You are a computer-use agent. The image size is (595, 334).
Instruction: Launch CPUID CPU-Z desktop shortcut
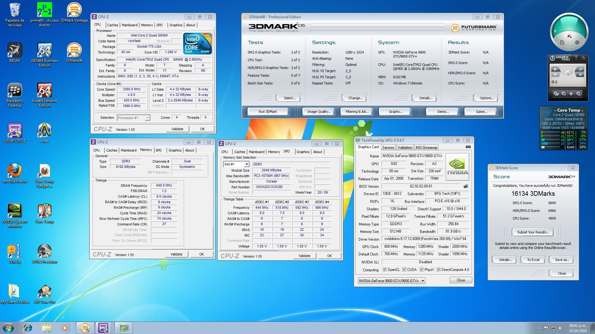(x=15, y=133)
